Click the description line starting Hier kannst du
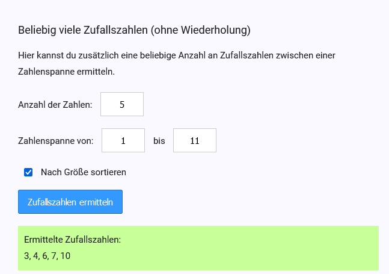Image resolution: width=389 pixels, height=274 pixels. pyautogui.click(x=177, y=55)
